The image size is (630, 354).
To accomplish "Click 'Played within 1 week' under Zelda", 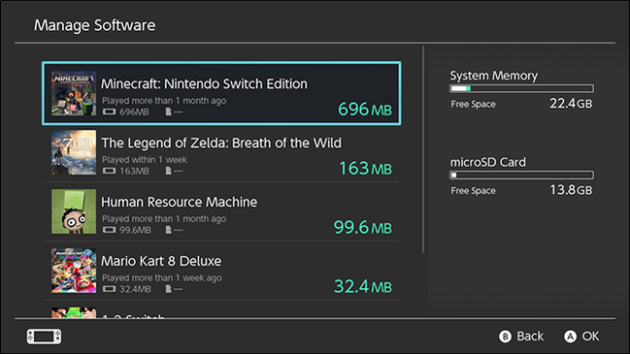I will [145, 160].
